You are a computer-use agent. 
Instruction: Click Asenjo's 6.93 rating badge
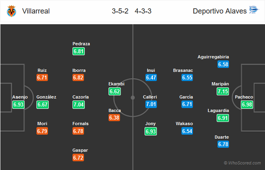(x=18, y=104)
